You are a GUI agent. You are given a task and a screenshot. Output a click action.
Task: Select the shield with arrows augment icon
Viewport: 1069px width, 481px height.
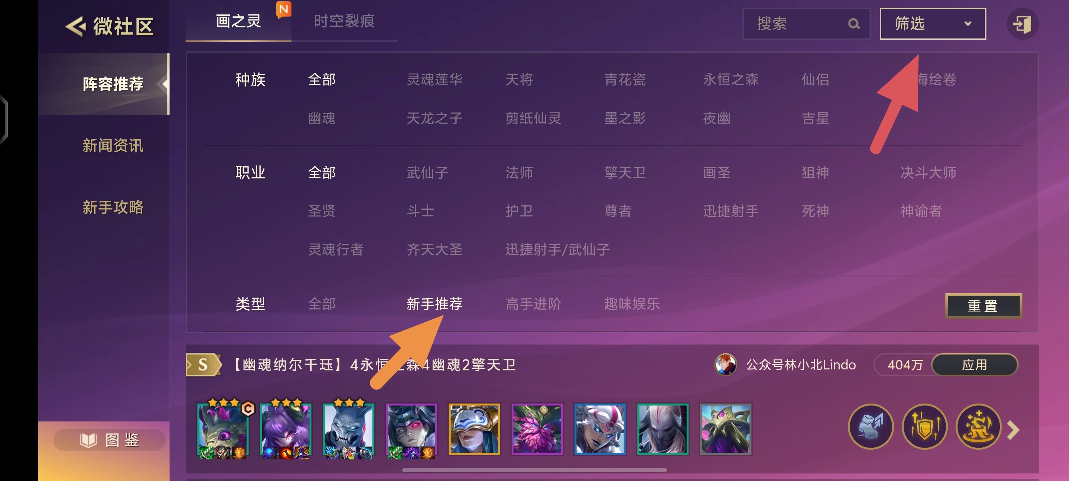coord(924,427)
